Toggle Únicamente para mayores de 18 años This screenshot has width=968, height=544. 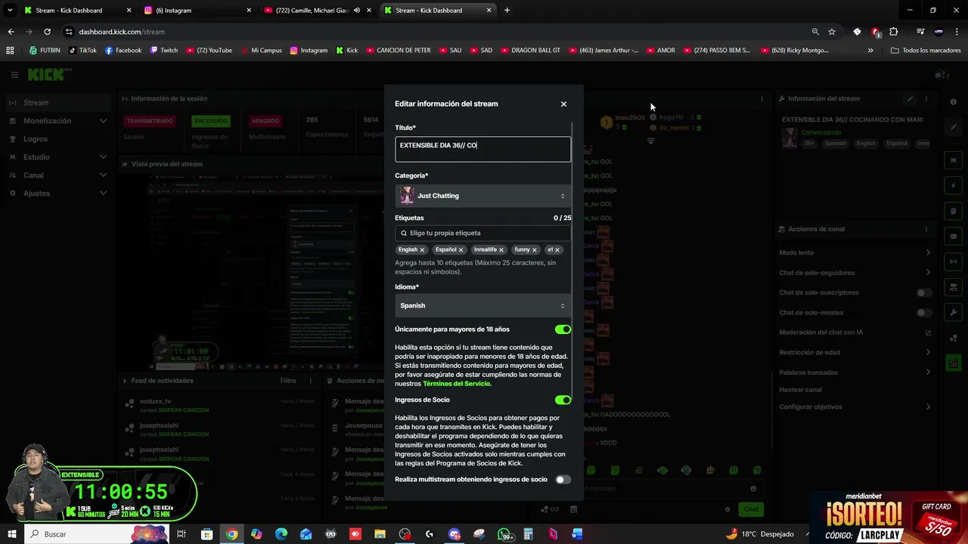point(563,329)
